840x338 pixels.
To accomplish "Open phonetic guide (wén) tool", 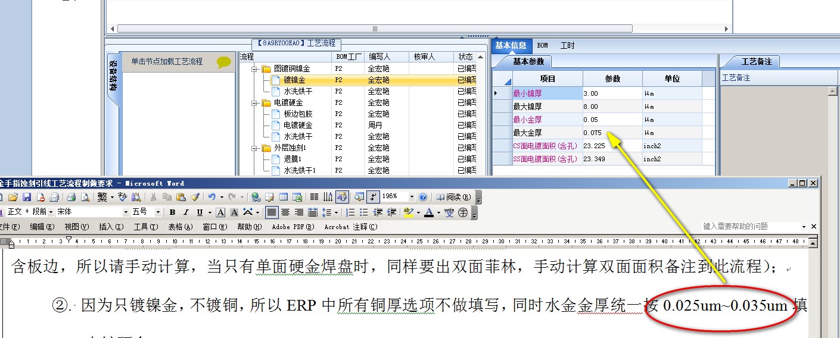I will [x=449, y=212].
